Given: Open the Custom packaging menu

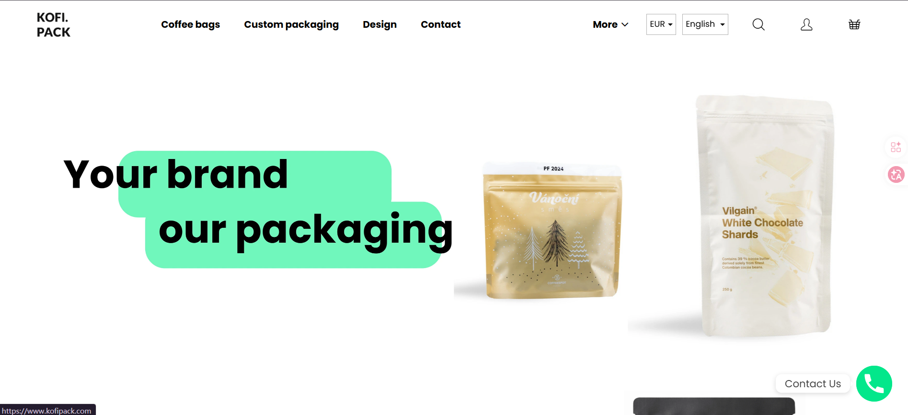Looking at the screenshot, I should coord(291,24).
